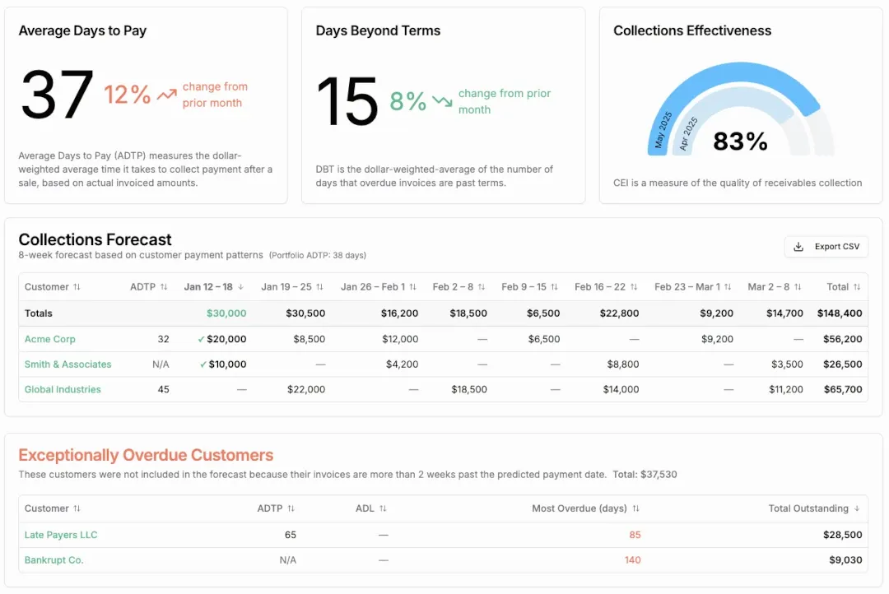The image size is (889, 594).
Task: Click the Total Outstanding column header
Action: click(808, 508)
